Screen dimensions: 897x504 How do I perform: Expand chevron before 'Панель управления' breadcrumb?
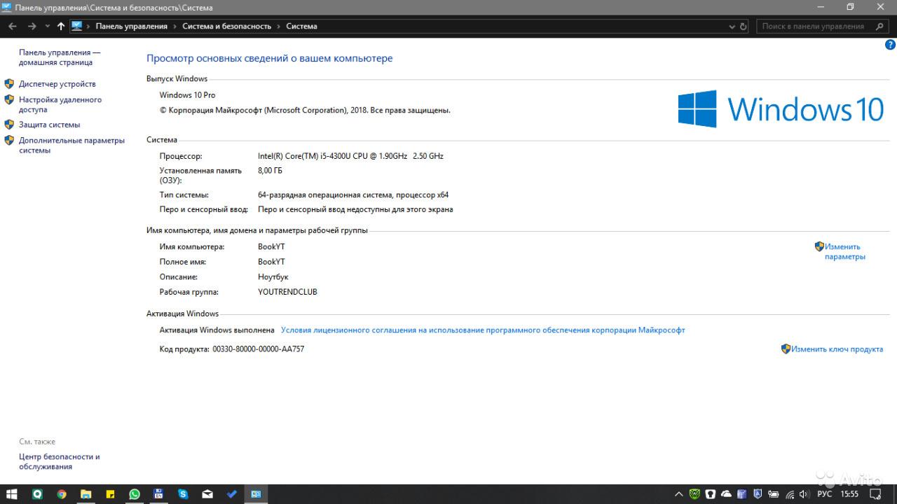click(x=88, y=26)
